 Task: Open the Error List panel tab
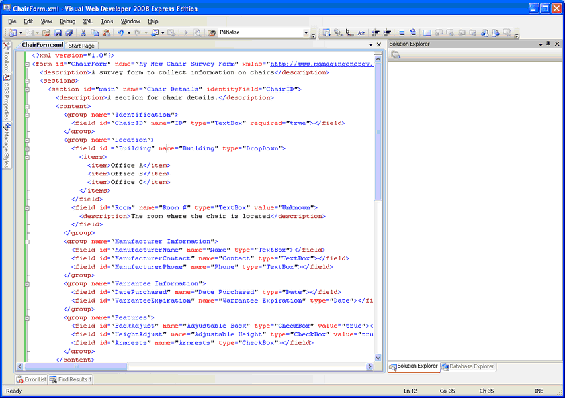tap(31, 379)
